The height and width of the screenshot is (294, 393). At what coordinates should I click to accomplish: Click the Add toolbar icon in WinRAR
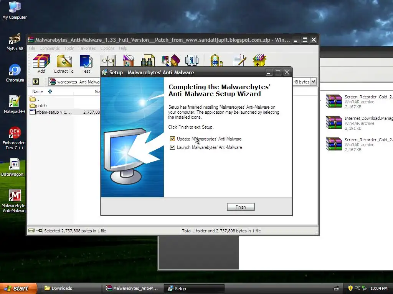(41, 64)
